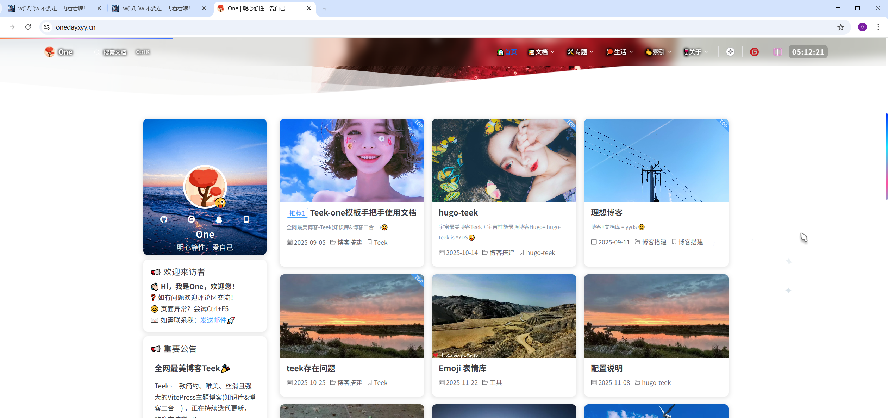Expand the 生活 dropdown menu
The image size is (888, 418).
click(x=620, y=52)
